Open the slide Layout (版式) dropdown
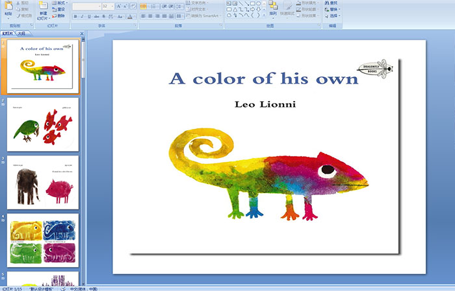455x291 pixels. 60,3
